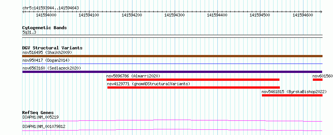The height and width of the screenshot is (135, 333).
Task: Click the left arrow of the ruler
Action: 23,12
